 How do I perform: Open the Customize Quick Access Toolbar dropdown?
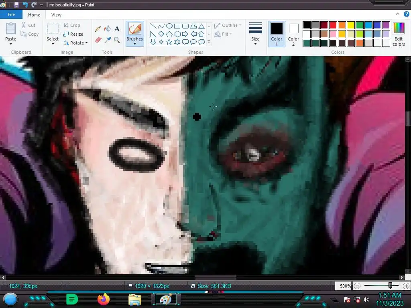point(41,5)
